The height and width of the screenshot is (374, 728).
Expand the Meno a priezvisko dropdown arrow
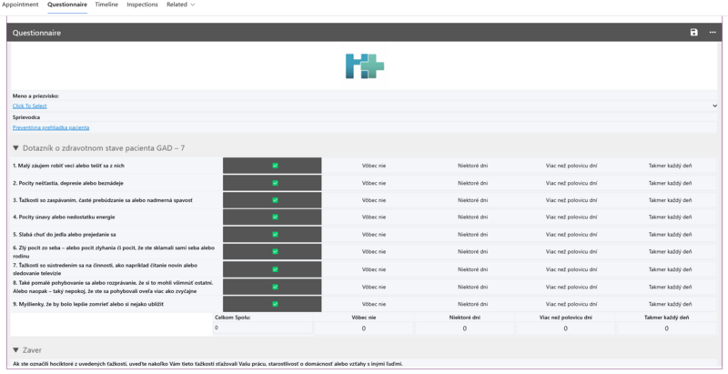coord(714,106)
